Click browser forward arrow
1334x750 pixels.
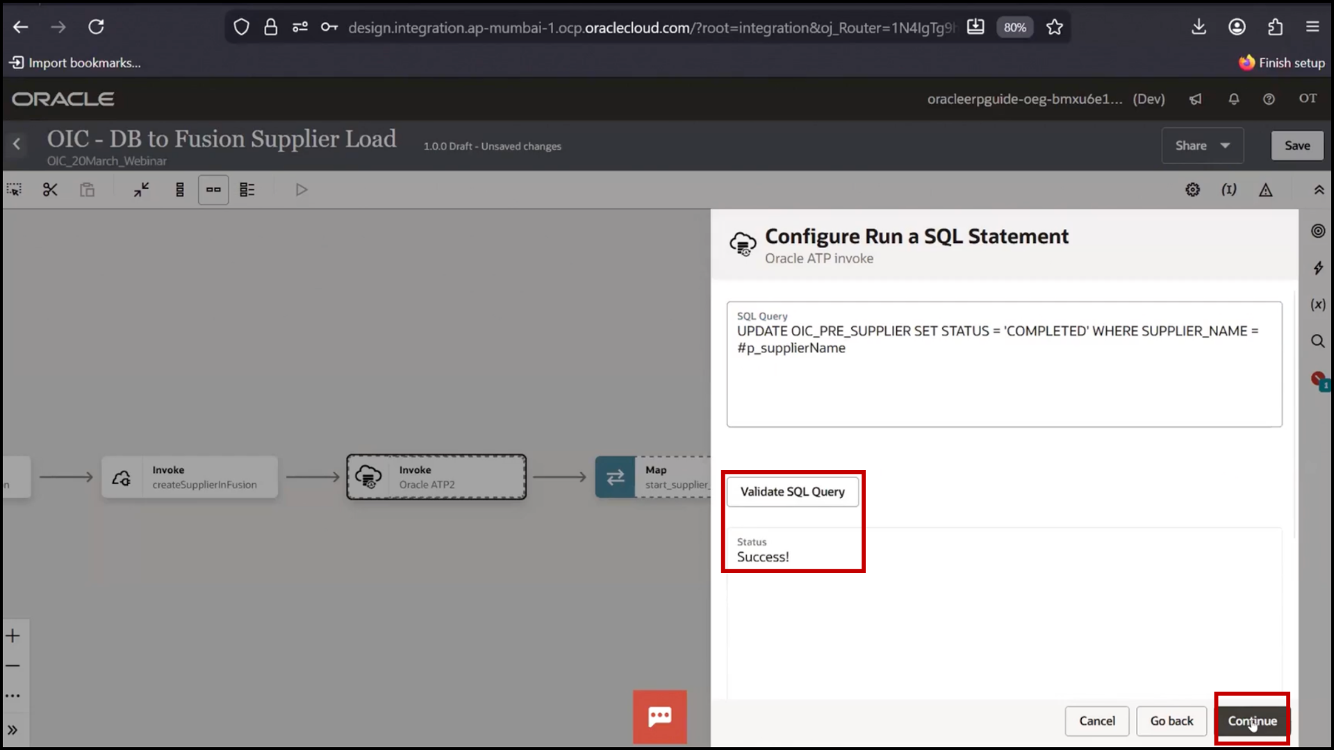pos(58,27)
